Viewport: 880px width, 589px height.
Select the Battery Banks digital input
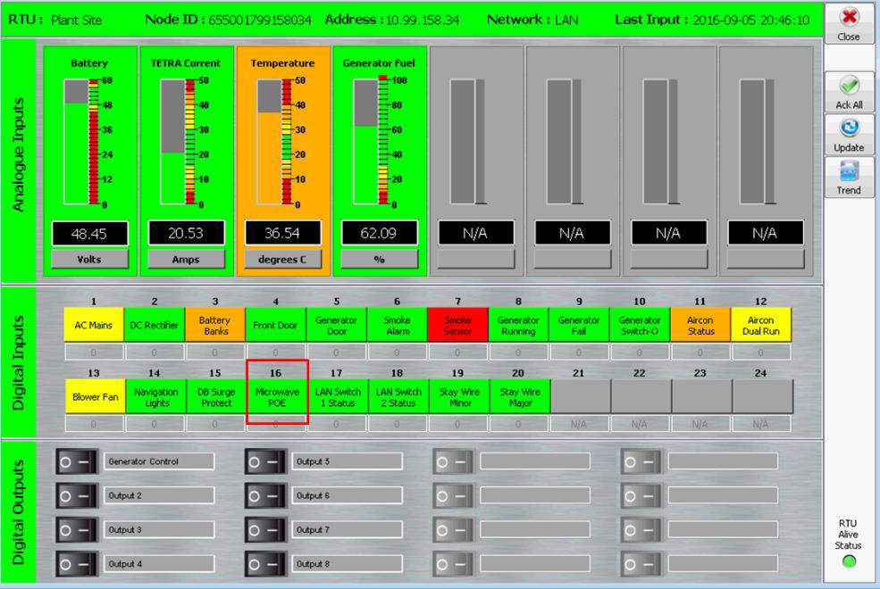215,326
